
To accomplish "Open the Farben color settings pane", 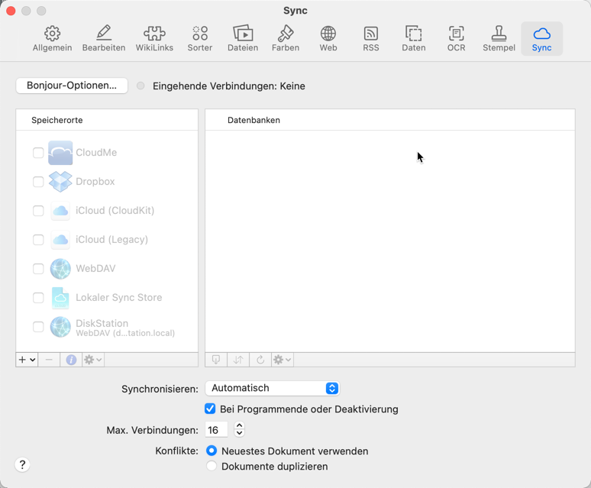I will 286,38.
